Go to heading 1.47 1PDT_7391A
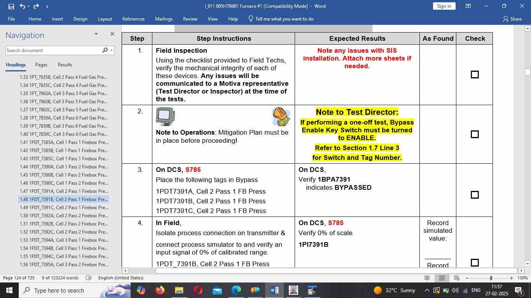Image resolution: width=531 pixels, height=298 pixels. (64, 191)
